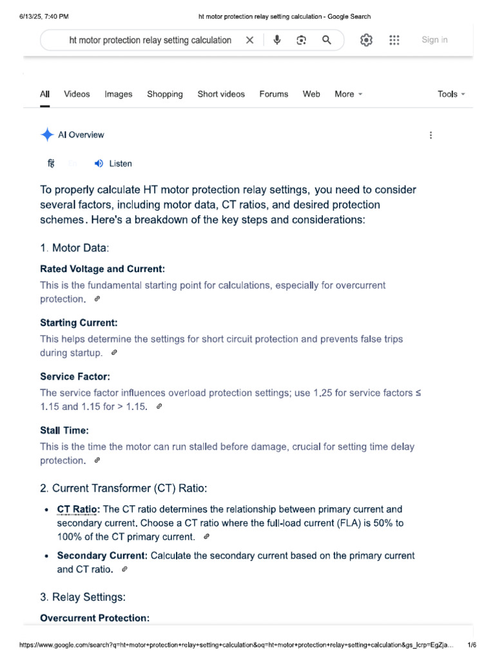Click the Sign in button
The height and width of the screenshot is (660, 495).
click(434, 40)
